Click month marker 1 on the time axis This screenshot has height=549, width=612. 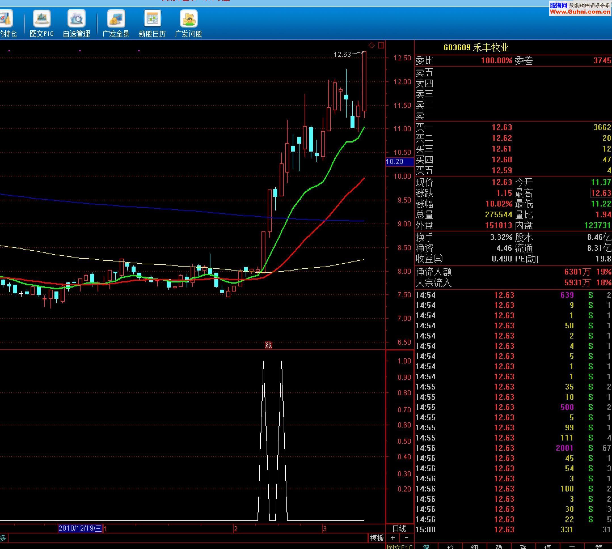tap(105, 529)
